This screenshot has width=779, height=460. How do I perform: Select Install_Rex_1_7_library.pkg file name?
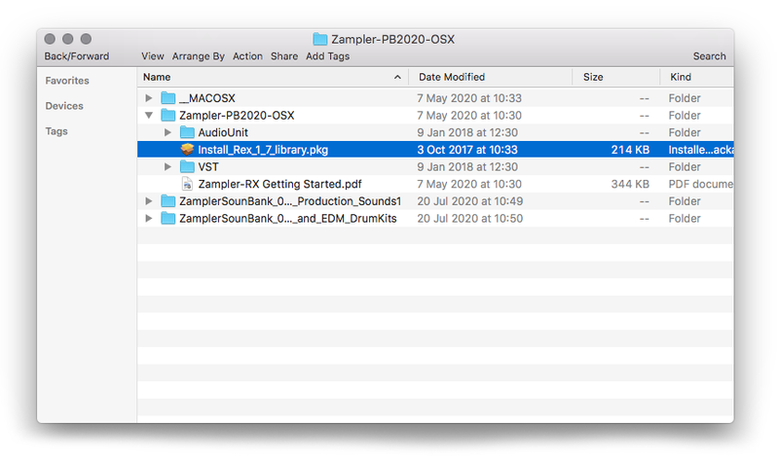pos(263,150)
